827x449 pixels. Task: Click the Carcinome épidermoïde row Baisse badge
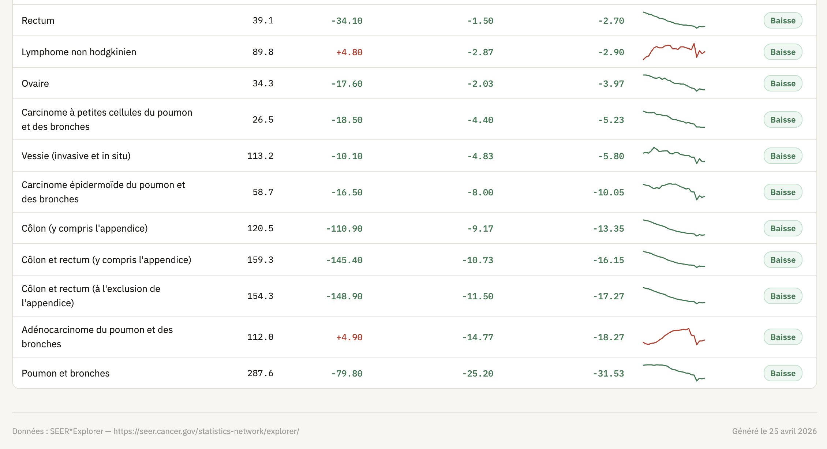click(x=783, y=192)
